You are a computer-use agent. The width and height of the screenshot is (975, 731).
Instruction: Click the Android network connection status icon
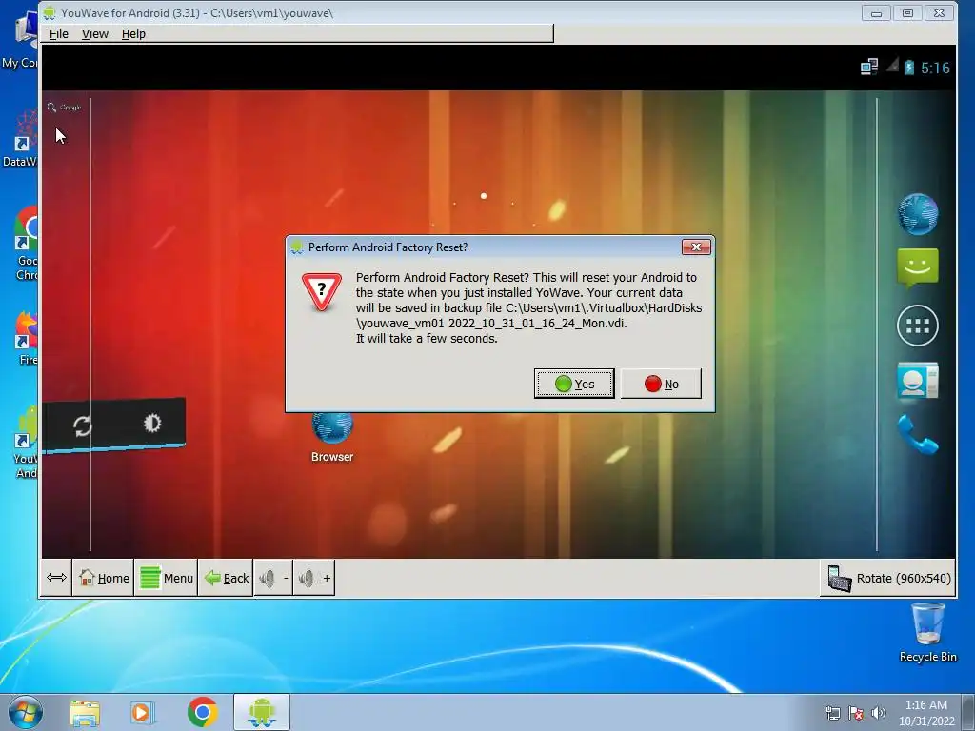point(869,67)
